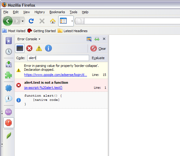Open the View menu

coord(26,12)
